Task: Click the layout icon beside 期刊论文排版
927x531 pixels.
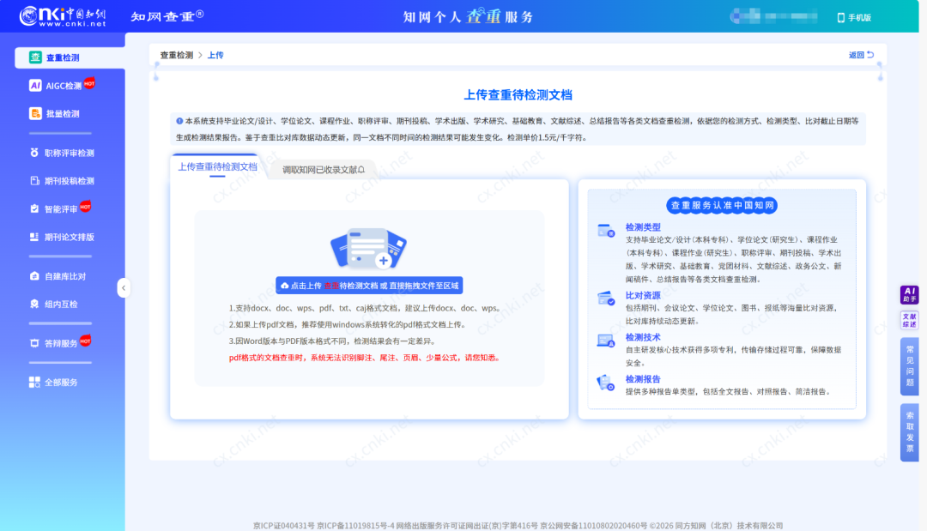Action: 34,237
